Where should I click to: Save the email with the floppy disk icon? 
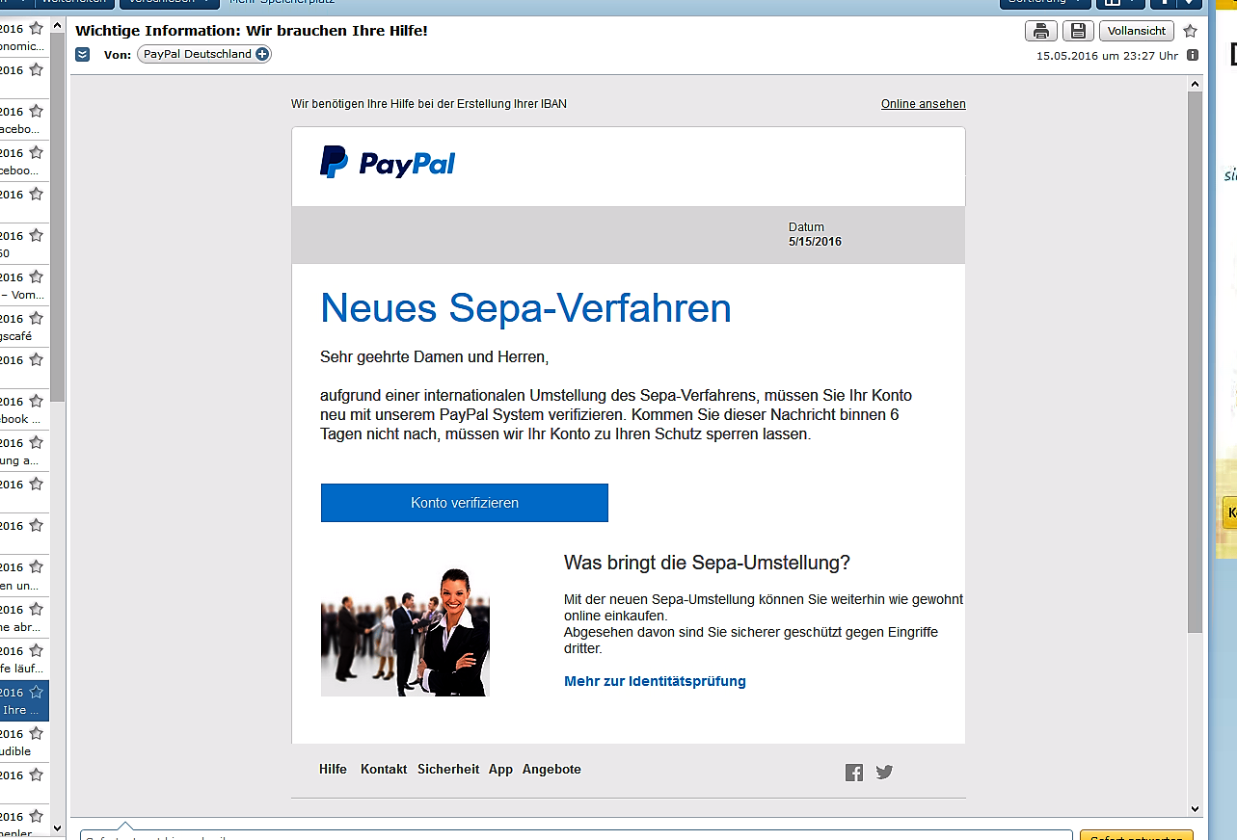(x=1078, y=31)
